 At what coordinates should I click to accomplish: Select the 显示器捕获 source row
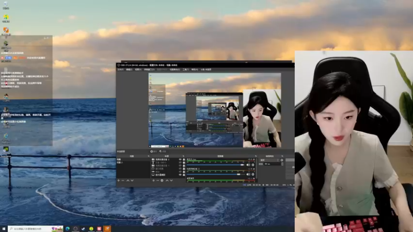coord(167,175)
